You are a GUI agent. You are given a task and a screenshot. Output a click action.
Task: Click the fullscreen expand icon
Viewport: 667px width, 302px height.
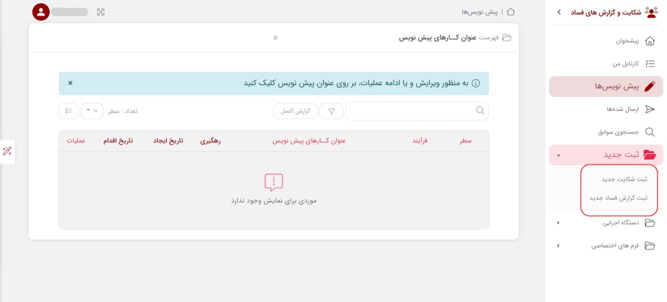click(101, 12)
